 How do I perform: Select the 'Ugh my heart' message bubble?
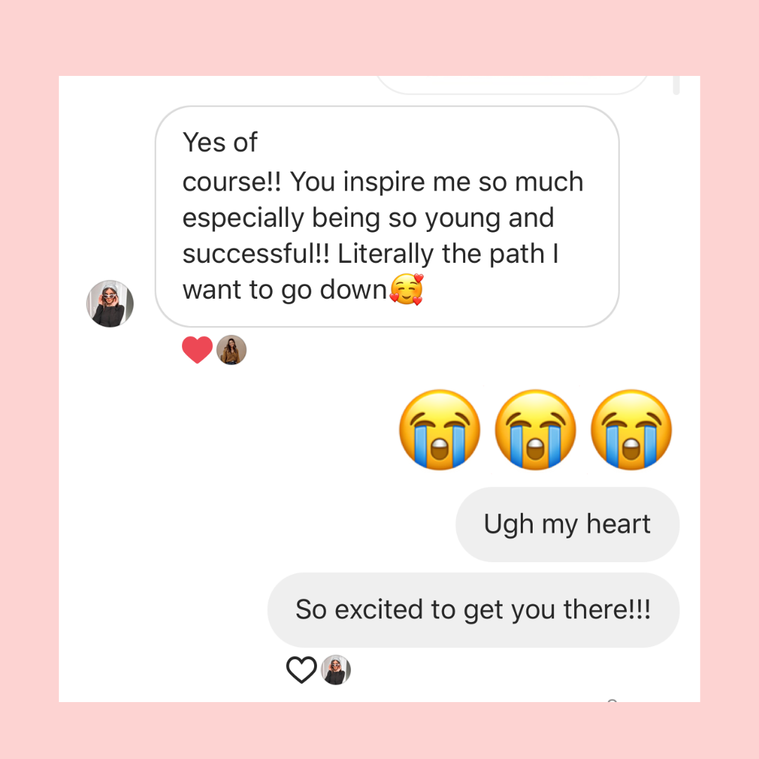pyautogui.click(x=567, y=524)
